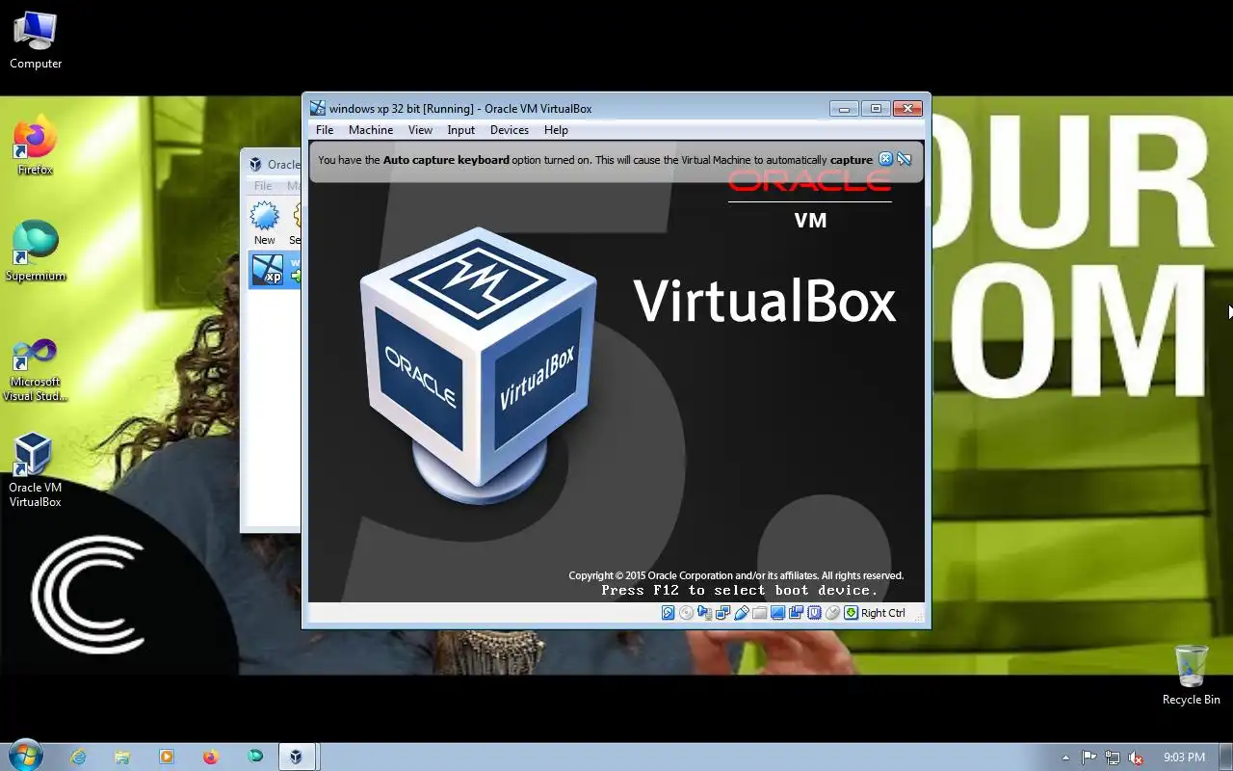This screenshot has height=771, width=1233.
Task: Click the USB devices indicator icon
Action: point(742,613)
